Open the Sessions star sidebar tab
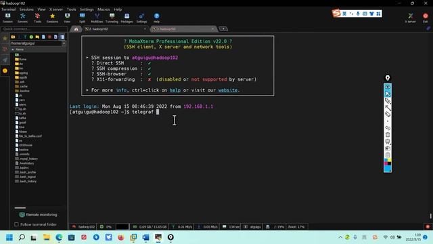Image resolution: width=433 pixels, height=244 pixels. pyautogui.click(x=5, y=38)
